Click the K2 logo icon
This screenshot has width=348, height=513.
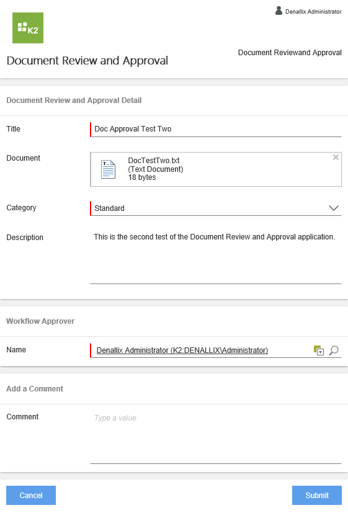28,28
